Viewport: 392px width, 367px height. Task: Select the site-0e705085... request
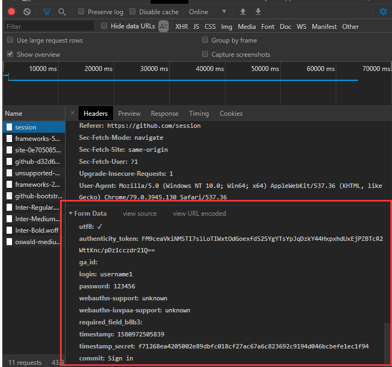click(34, 150)
